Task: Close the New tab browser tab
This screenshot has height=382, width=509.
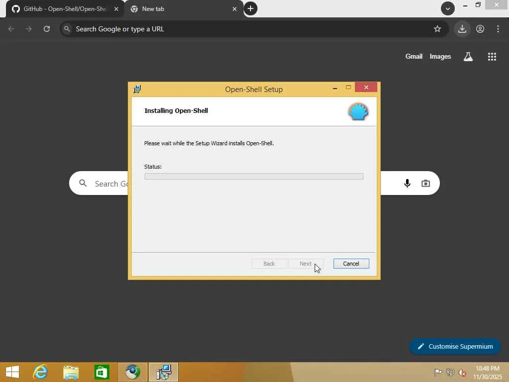Action: coord(235,9)
